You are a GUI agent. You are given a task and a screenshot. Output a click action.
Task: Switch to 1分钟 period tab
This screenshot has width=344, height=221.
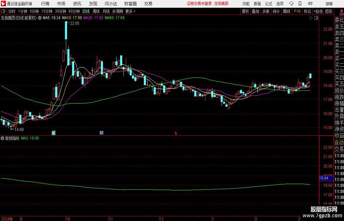point(23,11)
